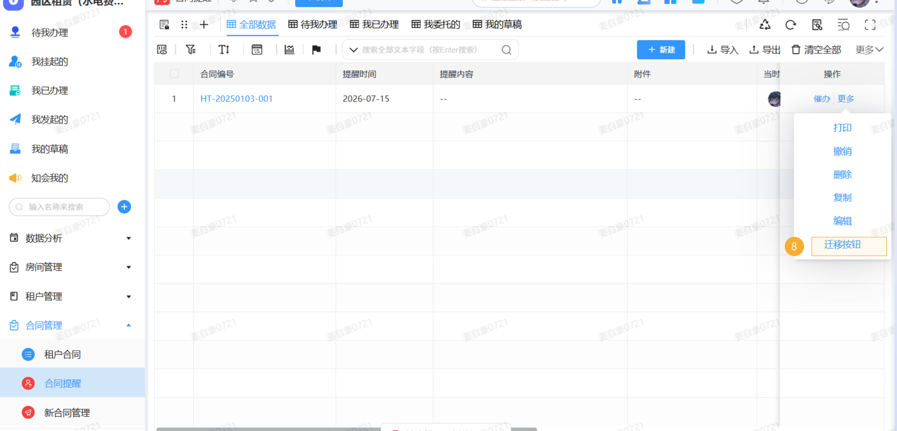
Task: Click the 导出 button
Action: pos(765,49)
